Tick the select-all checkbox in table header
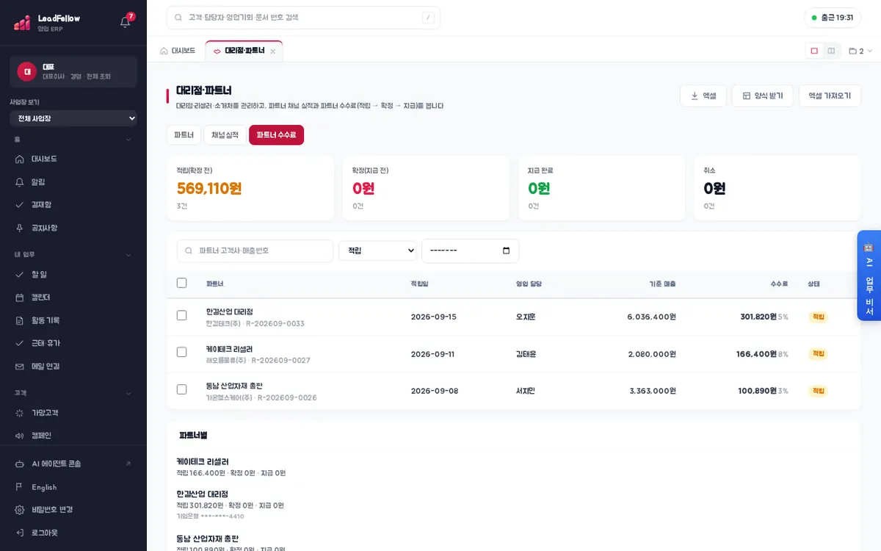The height and width of the screenshot is (551, 881). 182,283
